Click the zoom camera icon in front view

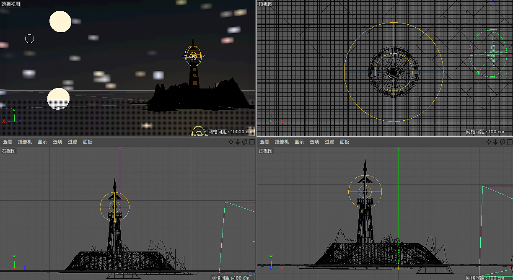[x=495, y=142]
